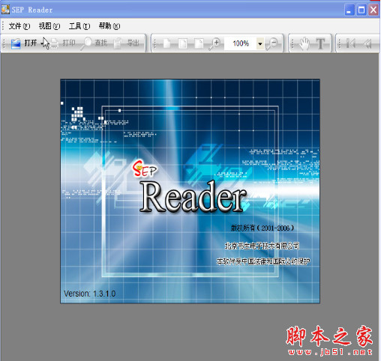The height and width of the screenshot is (361, 381).
Task: Click the zoom out magnifier icon
Action: coord(272,43)
